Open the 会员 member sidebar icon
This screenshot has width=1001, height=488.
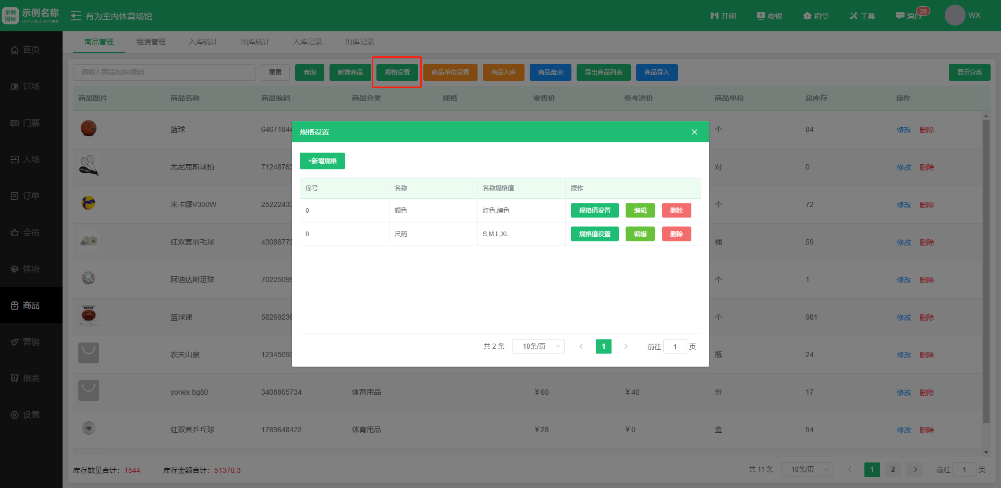[15, 233]
